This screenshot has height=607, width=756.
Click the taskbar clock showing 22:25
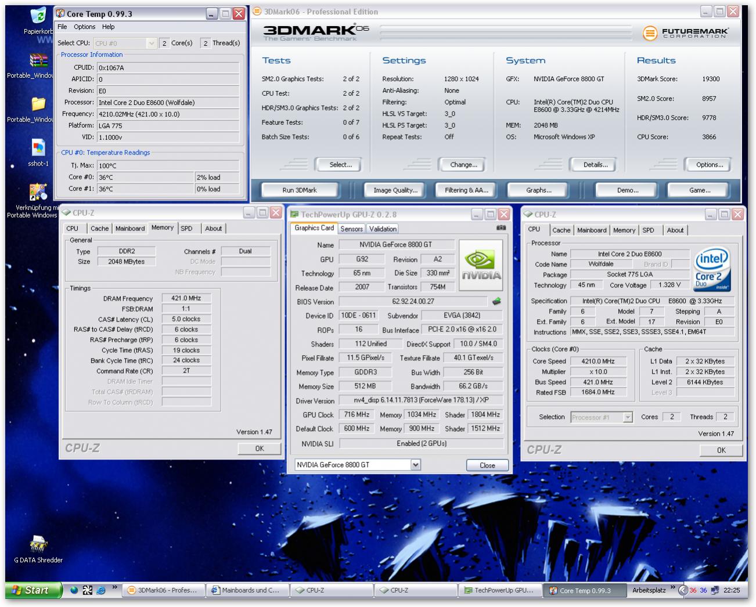pyautogui.click(x=732, y=590)
